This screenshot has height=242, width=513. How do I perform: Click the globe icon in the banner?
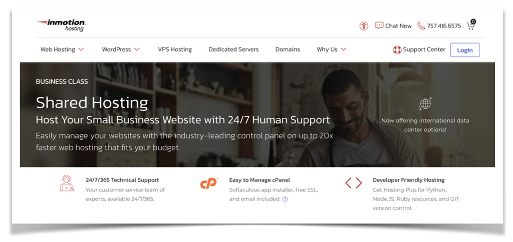[425, 104]
